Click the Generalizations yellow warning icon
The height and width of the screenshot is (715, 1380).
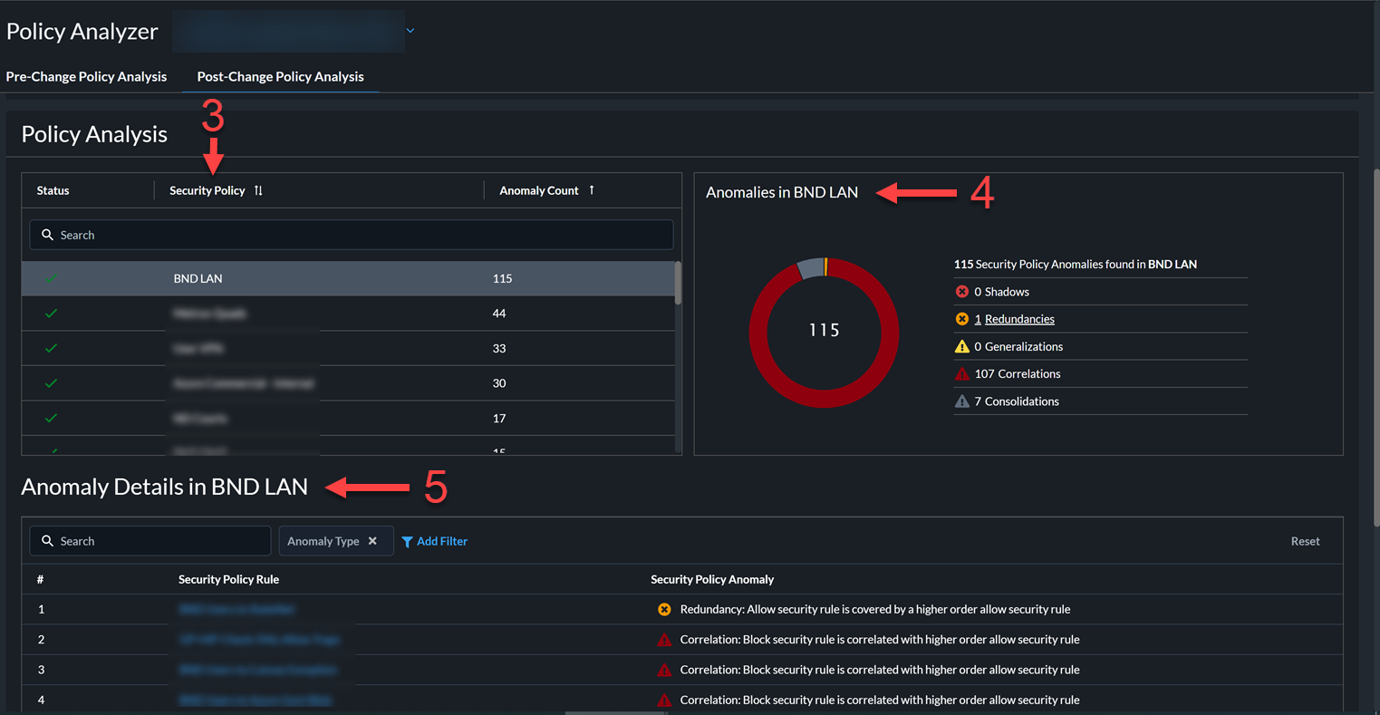pos(962,346)
